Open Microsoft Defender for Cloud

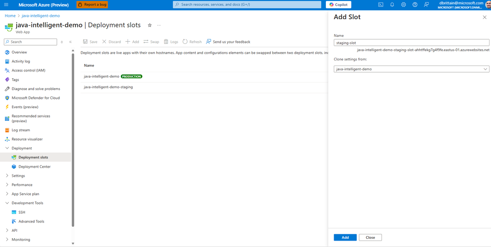click(36, 98)
